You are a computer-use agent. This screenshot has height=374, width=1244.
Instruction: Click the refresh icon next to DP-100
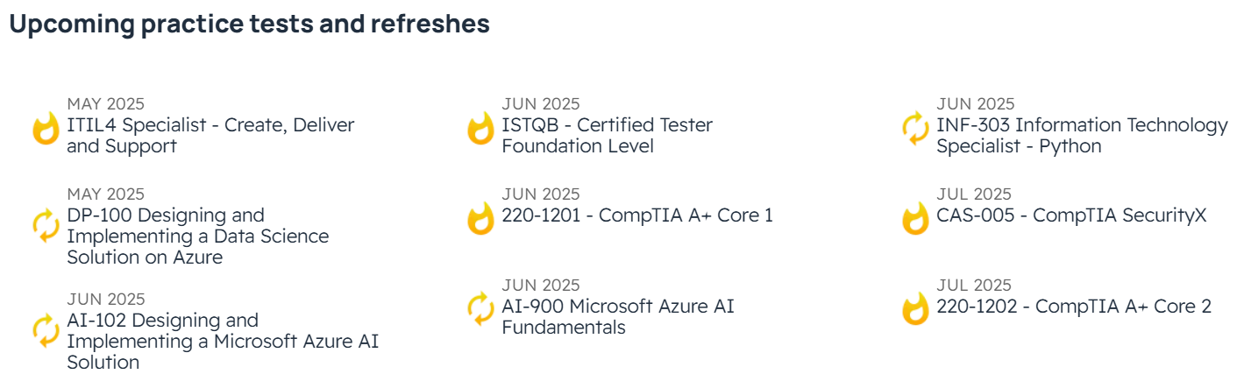[46, 226]
